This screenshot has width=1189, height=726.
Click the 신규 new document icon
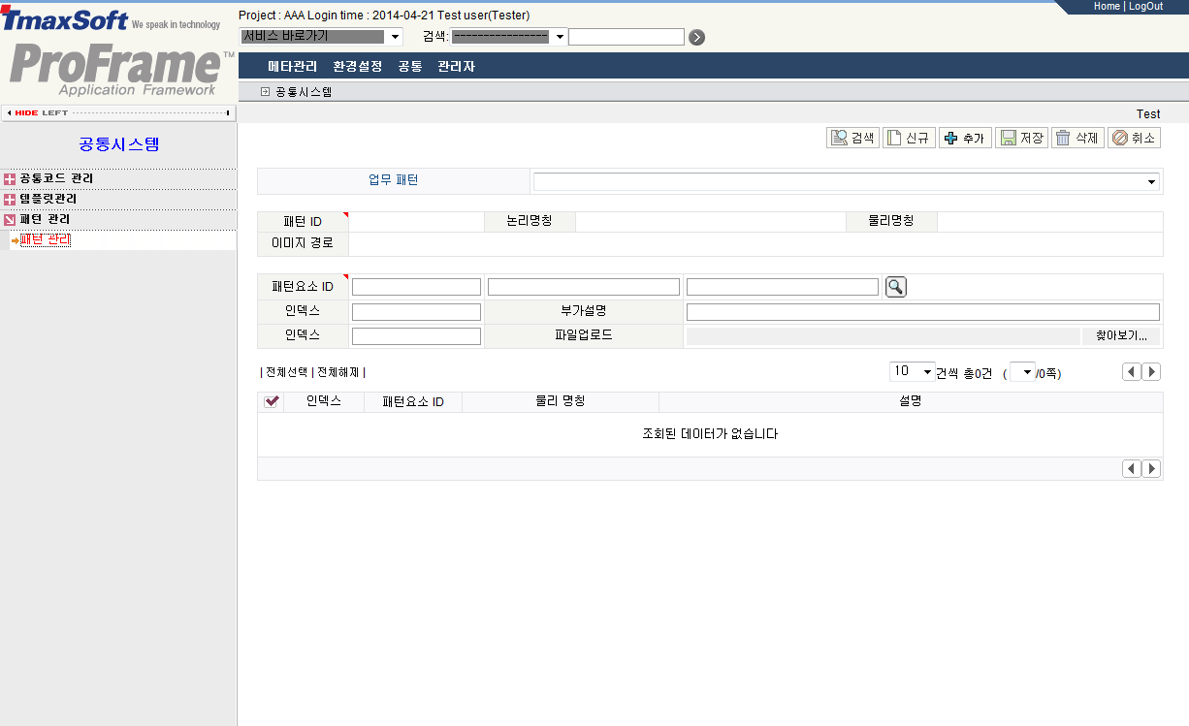pos(908,137)
